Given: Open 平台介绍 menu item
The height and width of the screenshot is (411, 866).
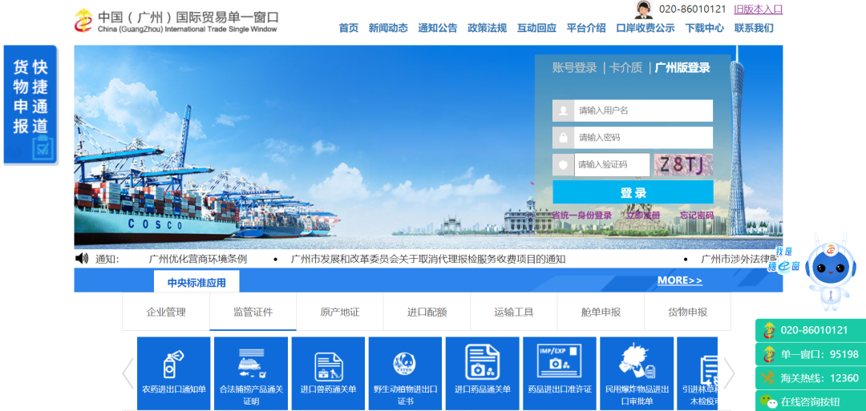Looking at the screenshot, I should click(586, 28).
